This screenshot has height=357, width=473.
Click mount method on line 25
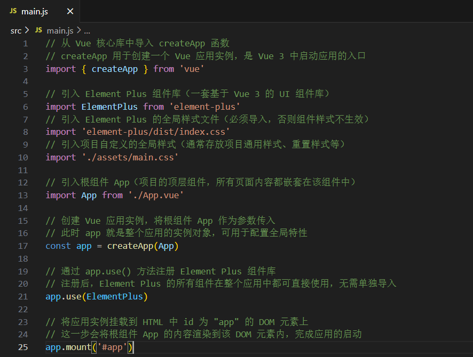click(x=78, y=347)
